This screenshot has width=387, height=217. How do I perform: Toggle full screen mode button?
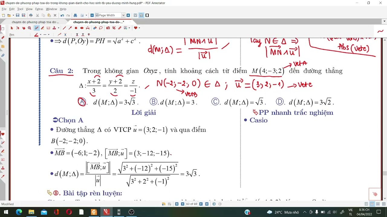(x=147, y=15)
